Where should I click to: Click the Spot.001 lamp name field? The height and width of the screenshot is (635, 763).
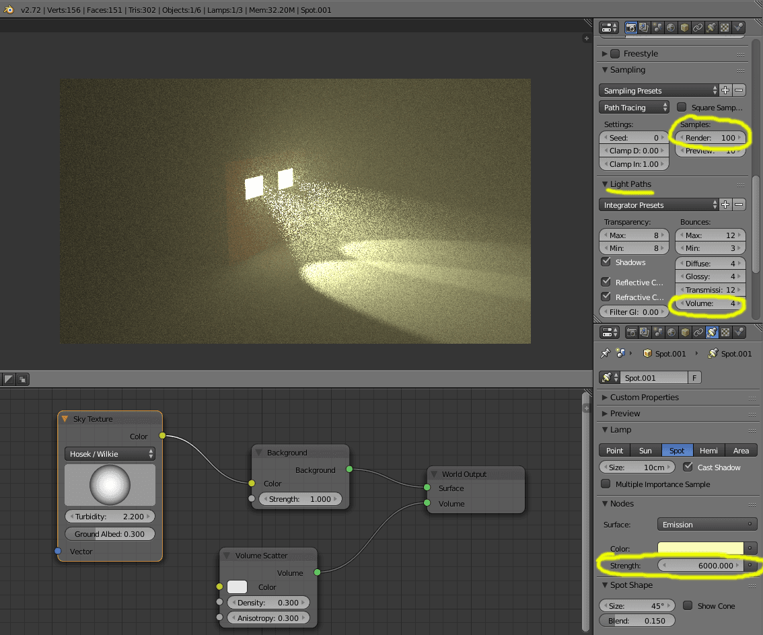pos(654,378)
